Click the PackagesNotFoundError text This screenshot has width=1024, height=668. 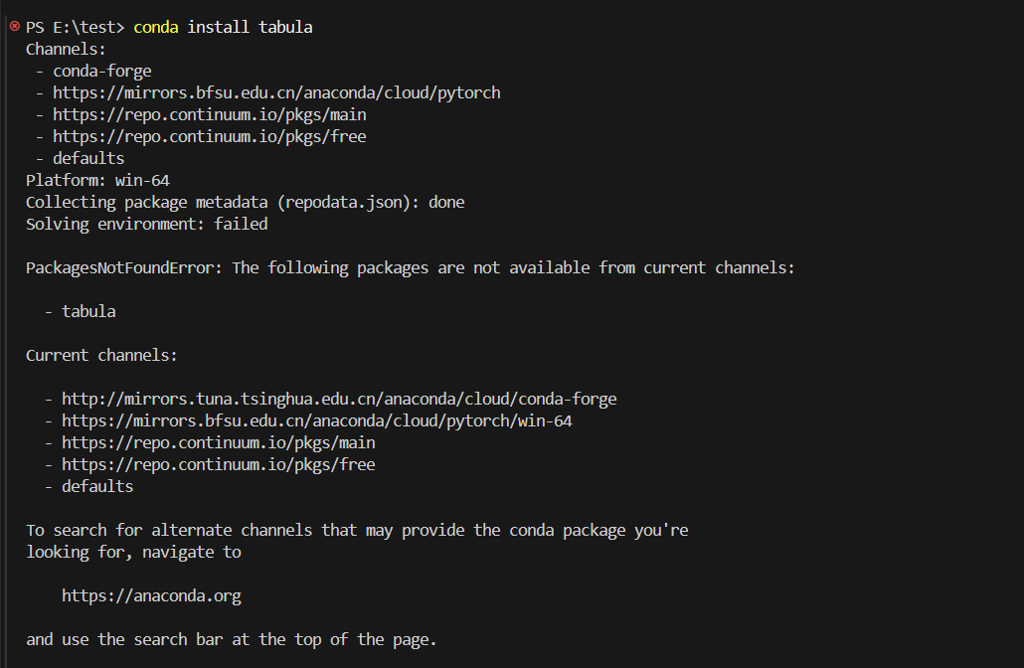pos(124,267)
